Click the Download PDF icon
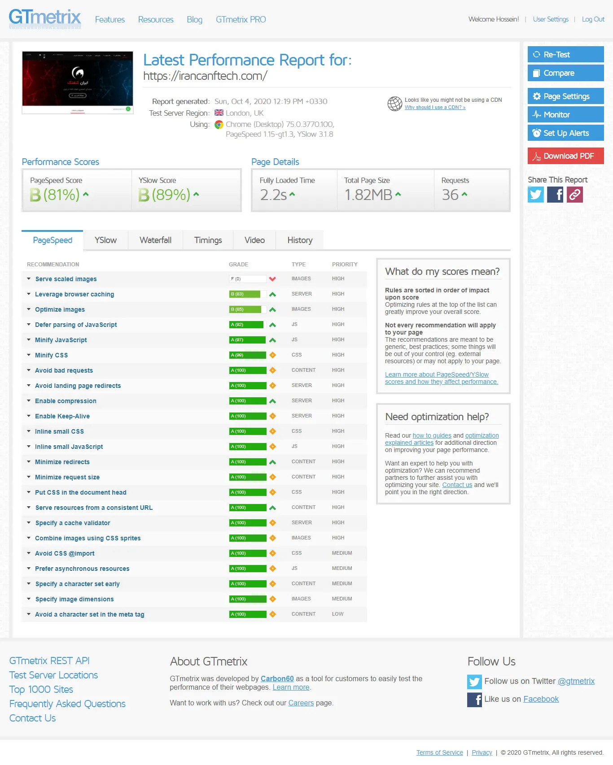 point(536,156)
